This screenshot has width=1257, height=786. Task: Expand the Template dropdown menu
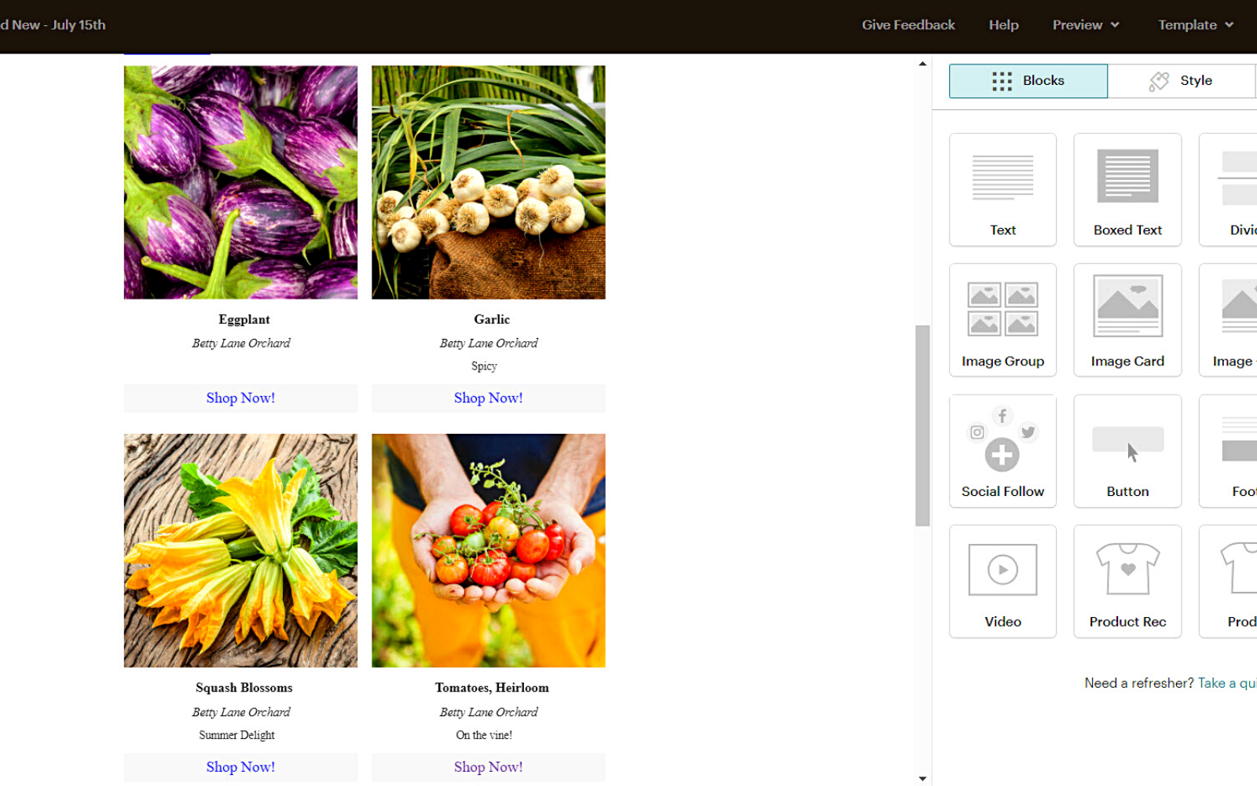point(1196,25)
